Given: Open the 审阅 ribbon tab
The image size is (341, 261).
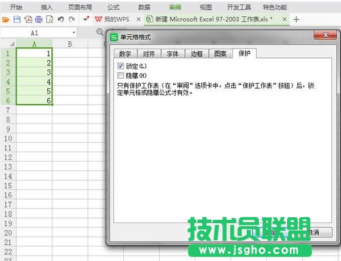Looking at the screenshot, I should 175,7.
